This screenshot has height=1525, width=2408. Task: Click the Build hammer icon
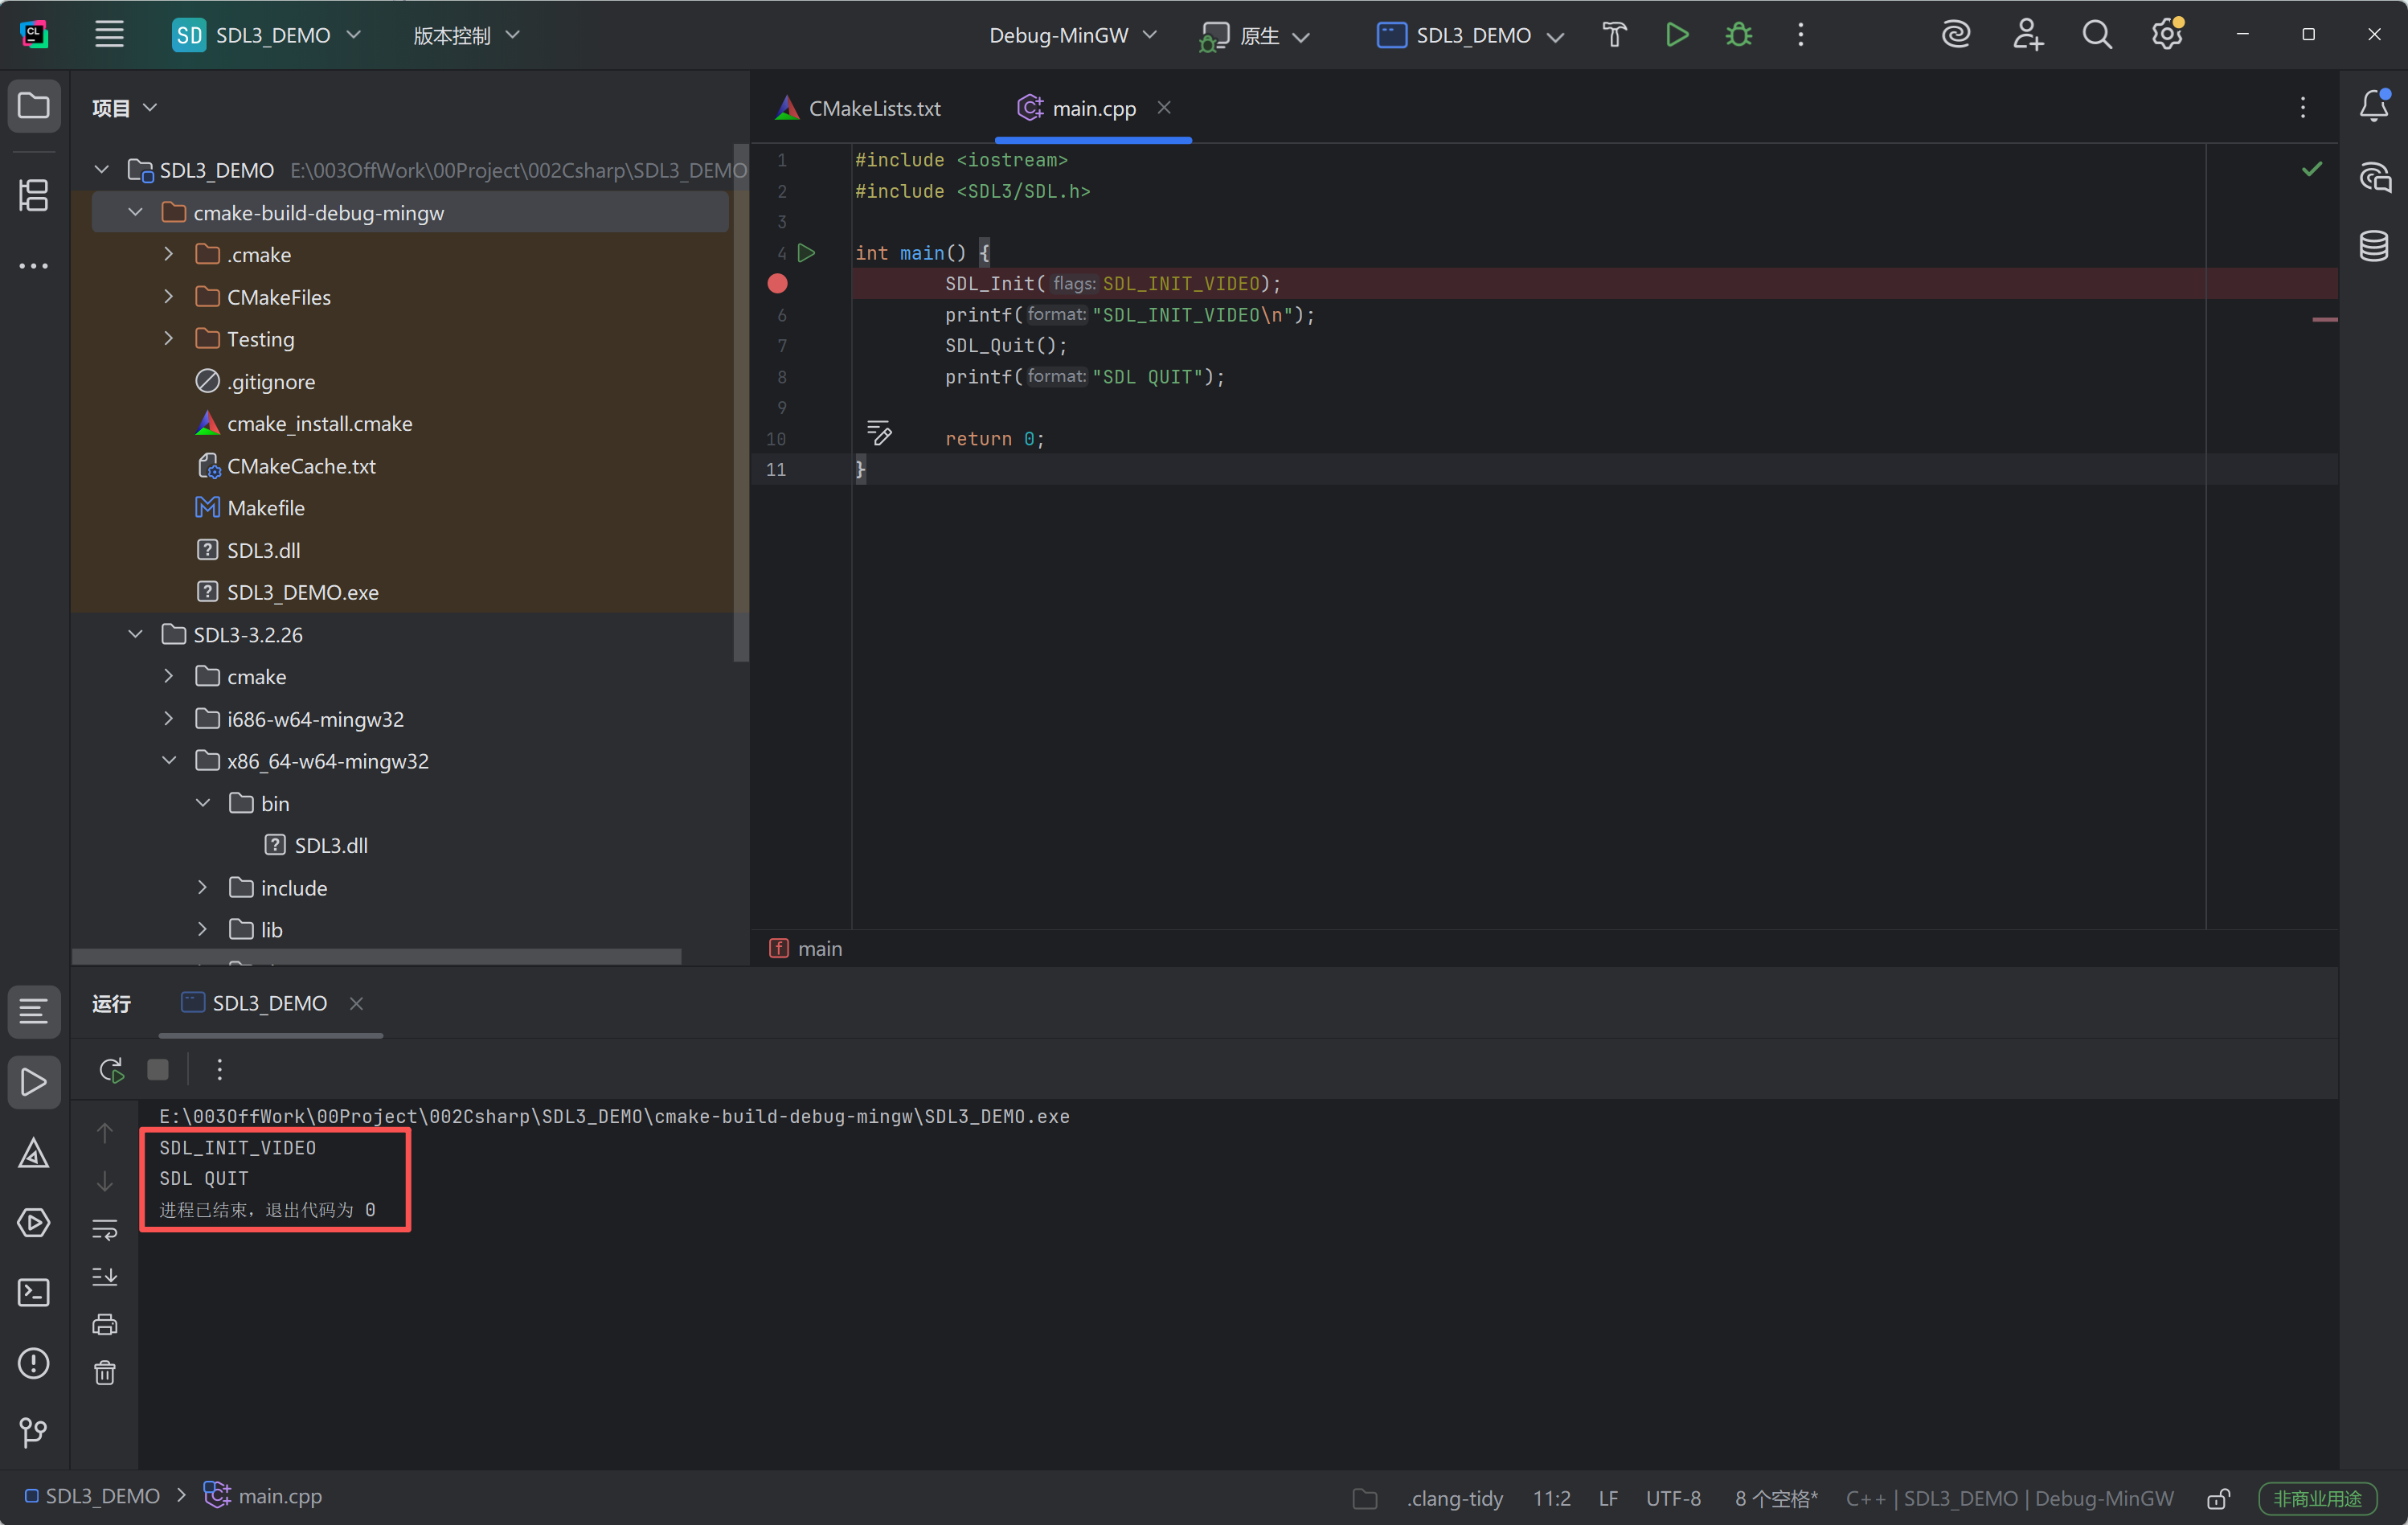point(1614,35)
